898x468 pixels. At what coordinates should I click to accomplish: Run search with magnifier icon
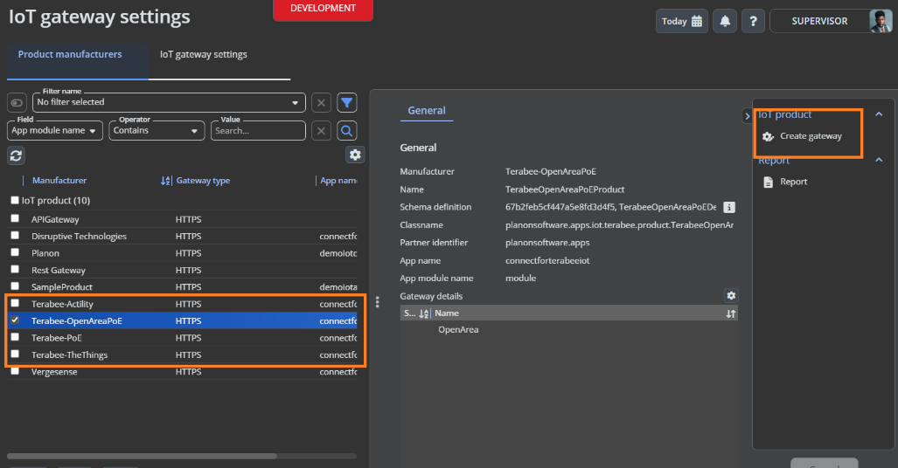(346, 131)
